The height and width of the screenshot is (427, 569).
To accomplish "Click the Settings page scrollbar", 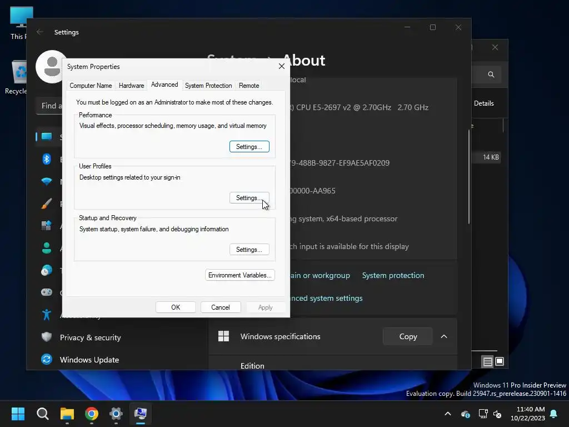I will [469, 176].
